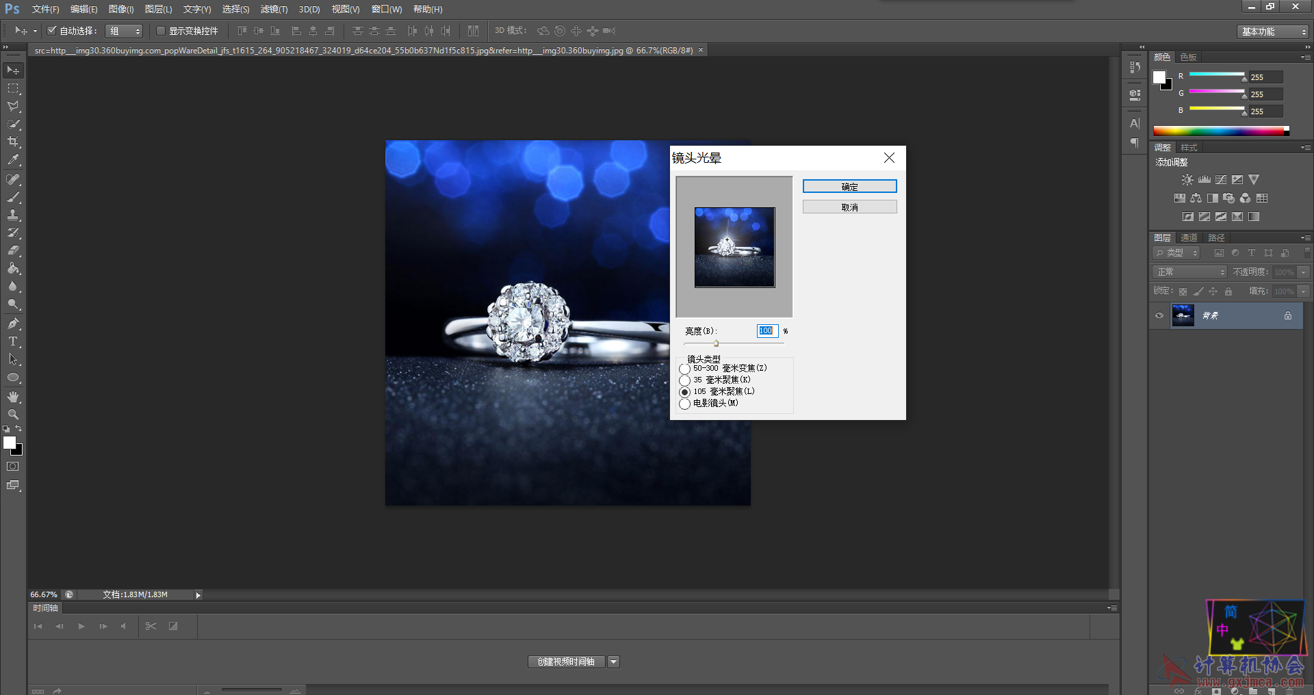Select the Brush tool
The height and width of the screenshot is (695, 1314).
click(13, 197)
